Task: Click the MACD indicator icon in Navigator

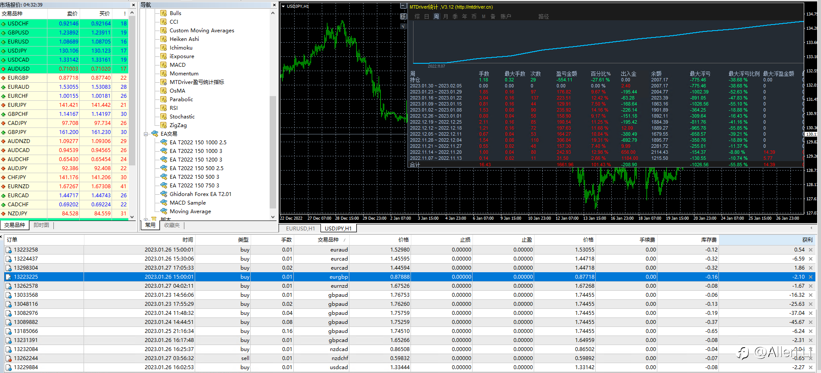Action: point(164,65)
